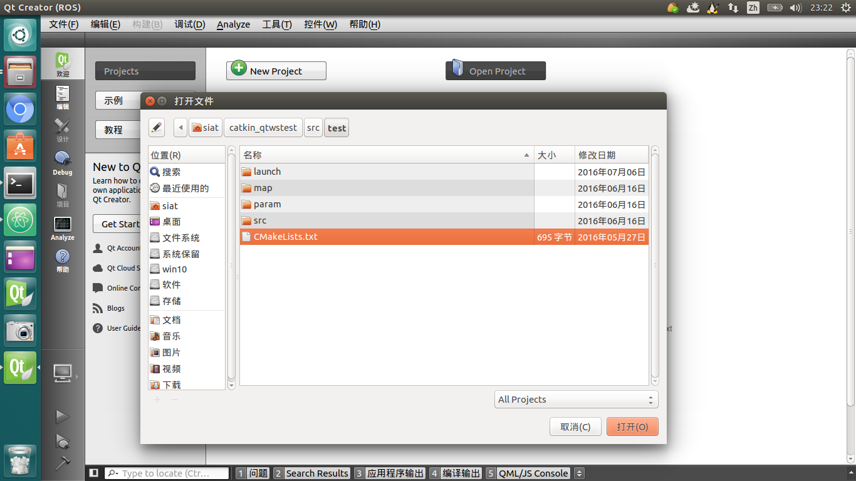Sort by the 名称 column header
Screen dimensions: 856x481
tap(387, 155)
